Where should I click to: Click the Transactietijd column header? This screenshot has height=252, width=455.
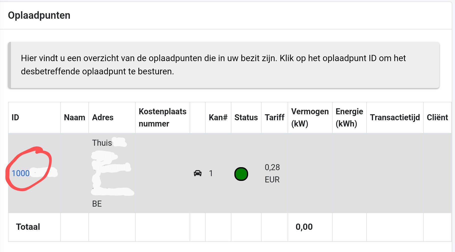[395, 118]
